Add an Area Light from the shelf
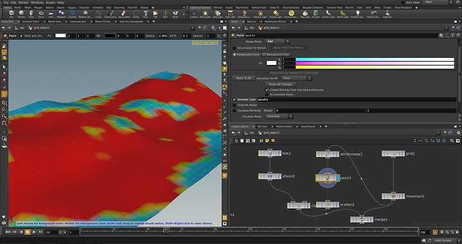Viewport: 462px width, 244px height. pyautogui.click(x=230, y=14)
